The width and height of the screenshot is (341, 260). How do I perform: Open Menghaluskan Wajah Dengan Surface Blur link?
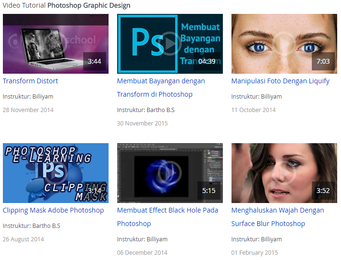278,217
